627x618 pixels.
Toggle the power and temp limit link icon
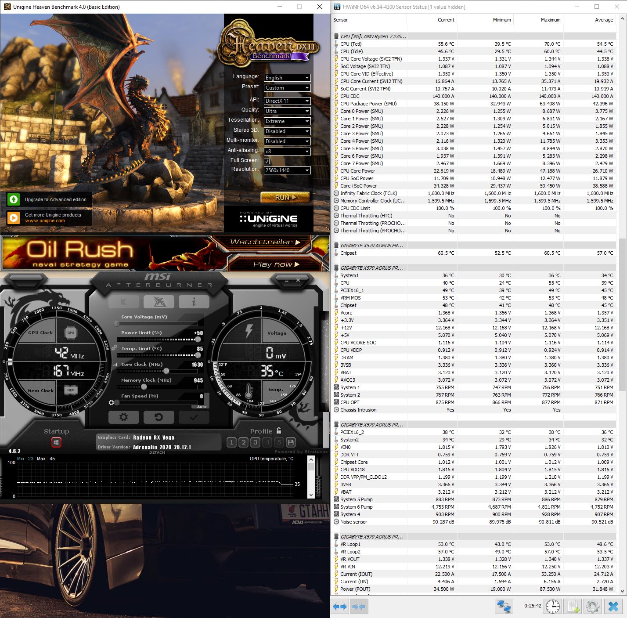[x=114, y=347]
